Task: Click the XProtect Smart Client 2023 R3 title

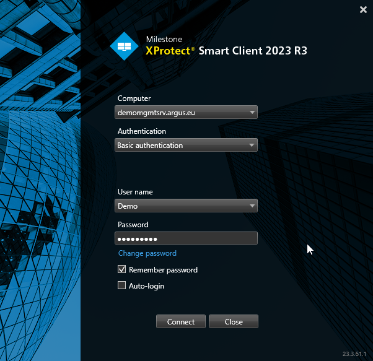Action: (x=226, y=51)
